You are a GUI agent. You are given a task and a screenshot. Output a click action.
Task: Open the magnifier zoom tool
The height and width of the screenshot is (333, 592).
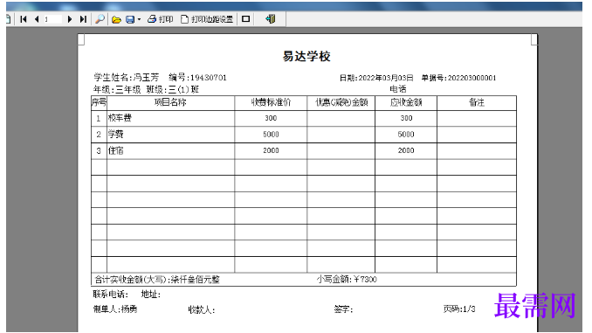[x=100, y=19]
